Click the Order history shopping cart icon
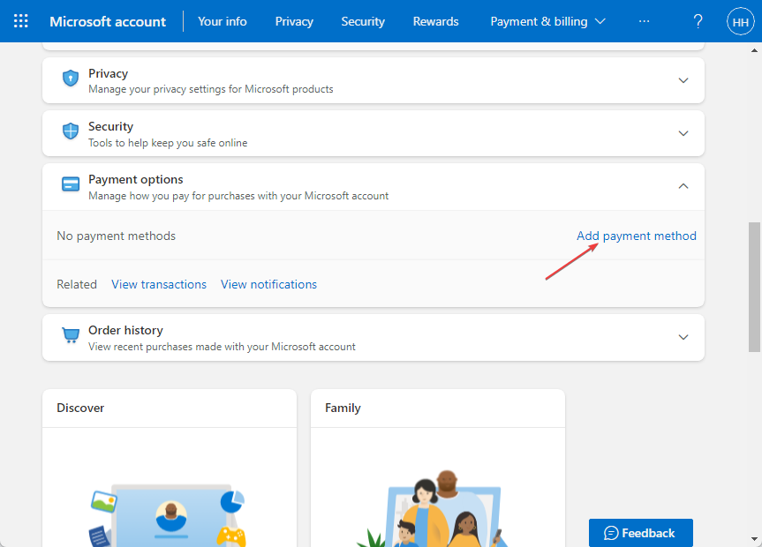Viewport: 762px width, 547px height. coord(70,335)
